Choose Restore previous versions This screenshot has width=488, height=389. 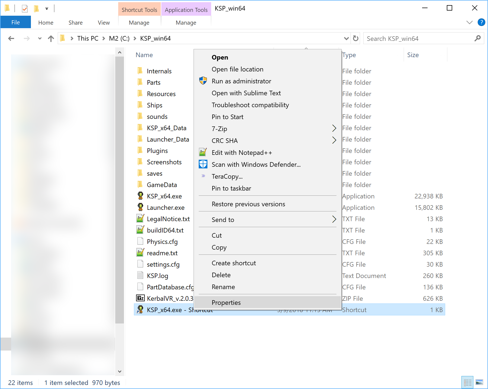[x=268, y=204]
